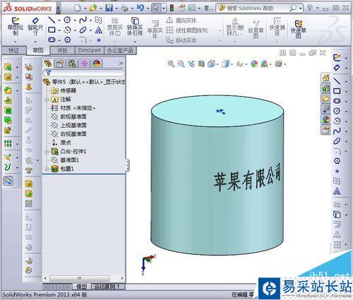Pick the Line sketch tool in ribbon
This screenshot has width=353, height=300.
click(52, 20)
